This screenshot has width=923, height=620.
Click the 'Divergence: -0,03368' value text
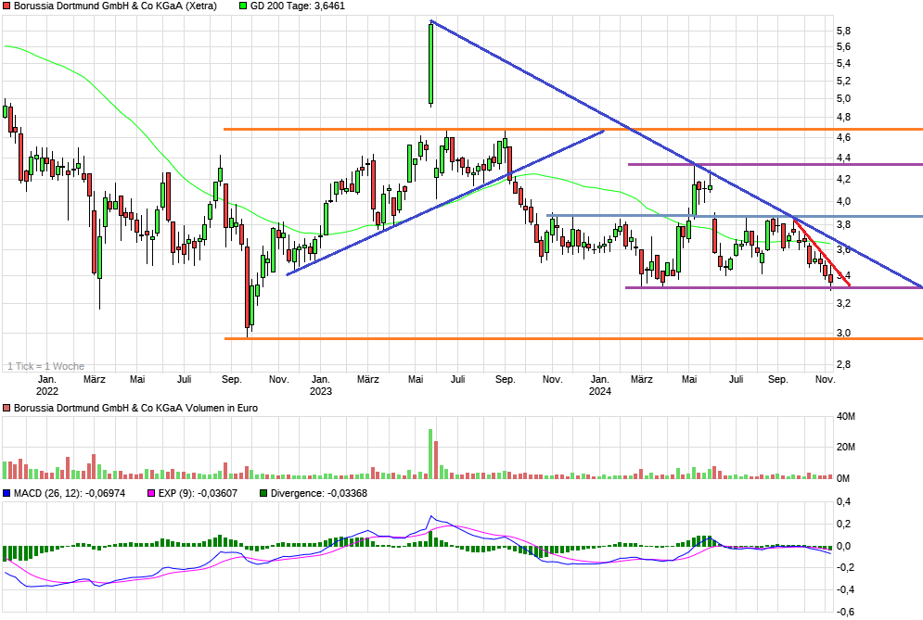pos(318,494)
